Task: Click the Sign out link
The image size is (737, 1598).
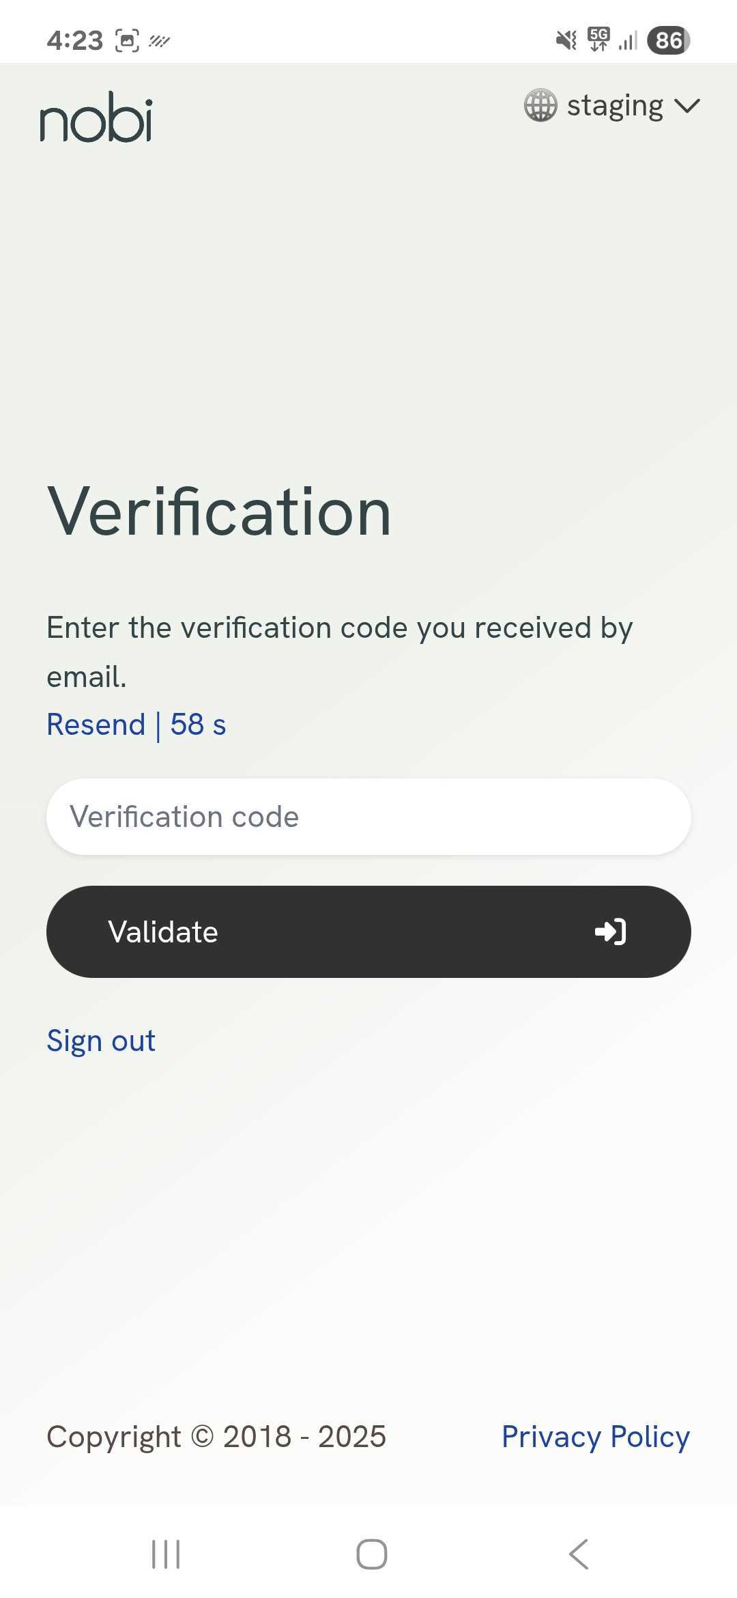Action: click(101, 1041)
